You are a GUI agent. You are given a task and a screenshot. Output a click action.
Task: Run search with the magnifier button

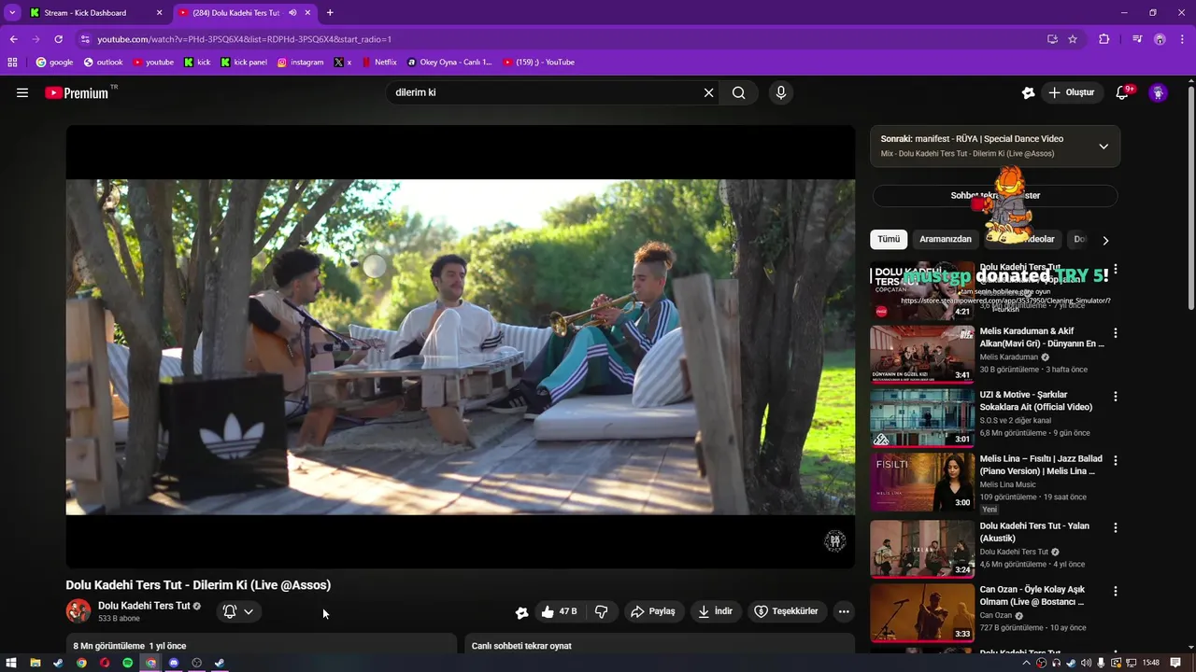coord(739,92)
